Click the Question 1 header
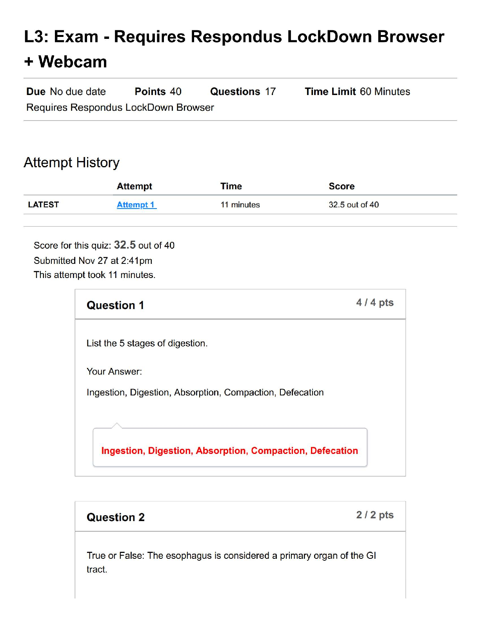The height and width of the screenshot is (622, 480). (115, 305)
